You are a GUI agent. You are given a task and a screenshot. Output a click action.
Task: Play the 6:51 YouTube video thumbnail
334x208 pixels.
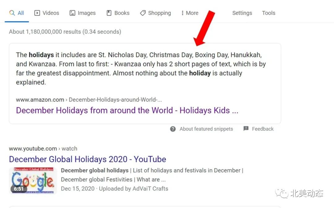pyautogui.click(x=33, y=181)
